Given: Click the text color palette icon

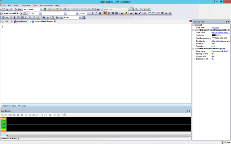Looking at the screenshot, I should tap(122, 13).
